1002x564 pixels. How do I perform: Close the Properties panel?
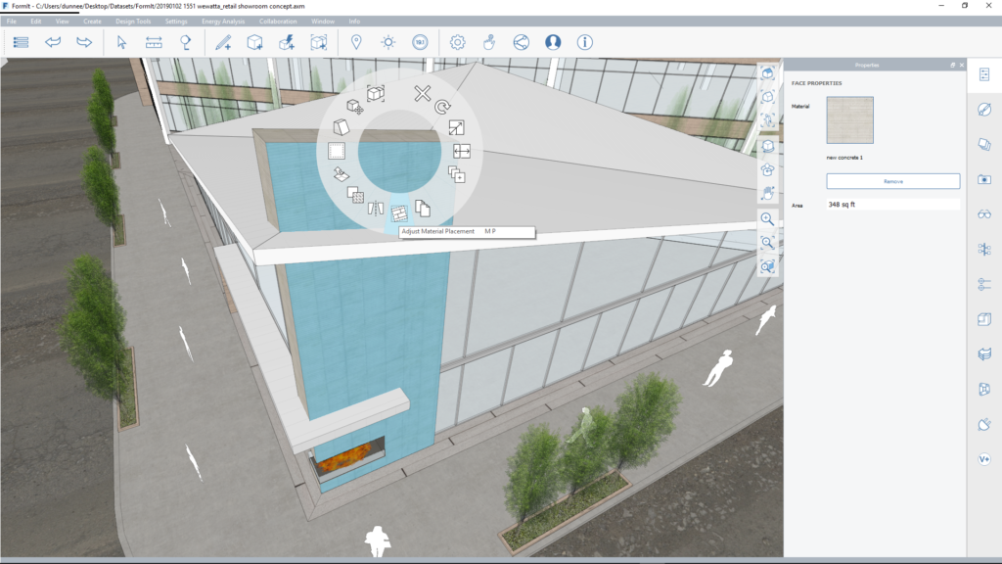point(962,65)
